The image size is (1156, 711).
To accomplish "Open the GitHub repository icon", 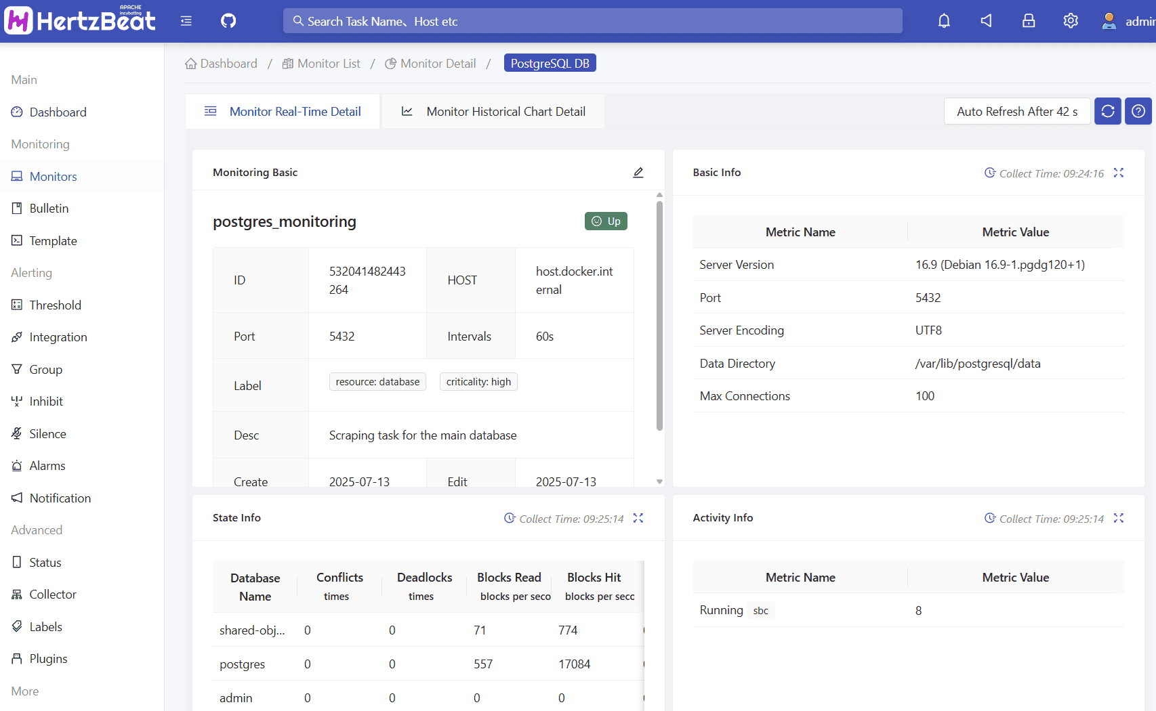I will tap(228, 21).
